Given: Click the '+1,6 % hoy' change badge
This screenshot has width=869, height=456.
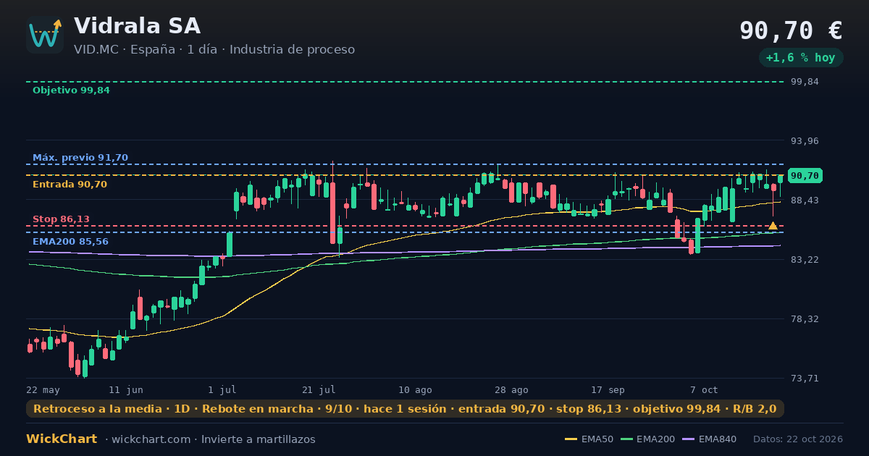Looking at the screenshot, I should pos(800,58).
